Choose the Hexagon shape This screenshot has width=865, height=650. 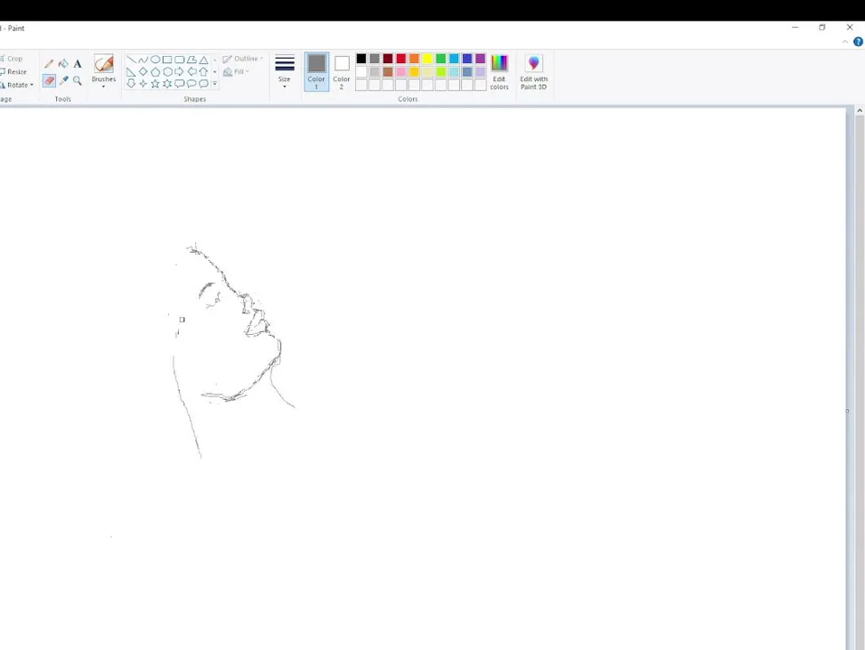[x=167, y=71]
